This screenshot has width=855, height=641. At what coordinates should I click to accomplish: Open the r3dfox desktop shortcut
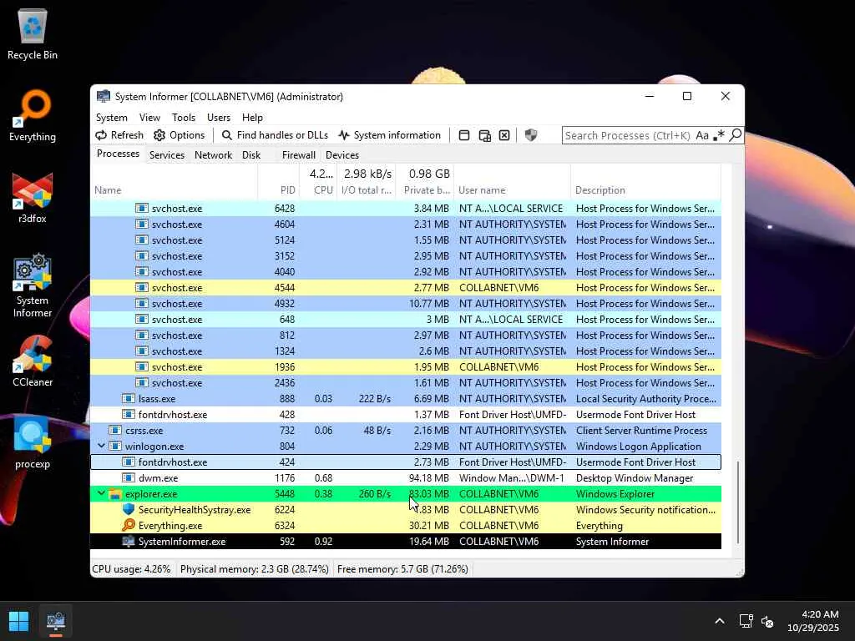coord(33,197)
